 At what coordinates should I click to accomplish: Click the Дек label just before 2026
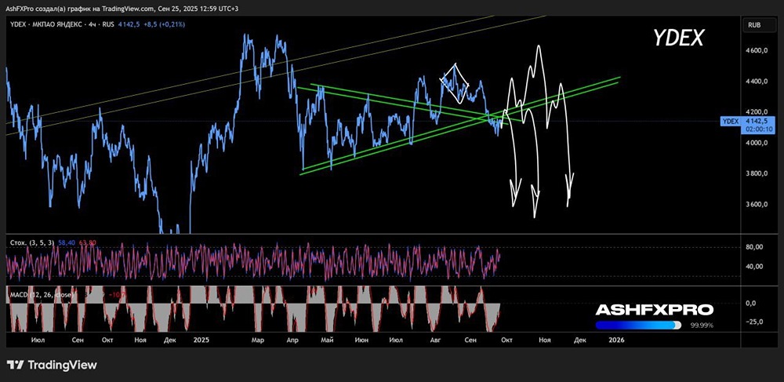[x=579, y=340]
